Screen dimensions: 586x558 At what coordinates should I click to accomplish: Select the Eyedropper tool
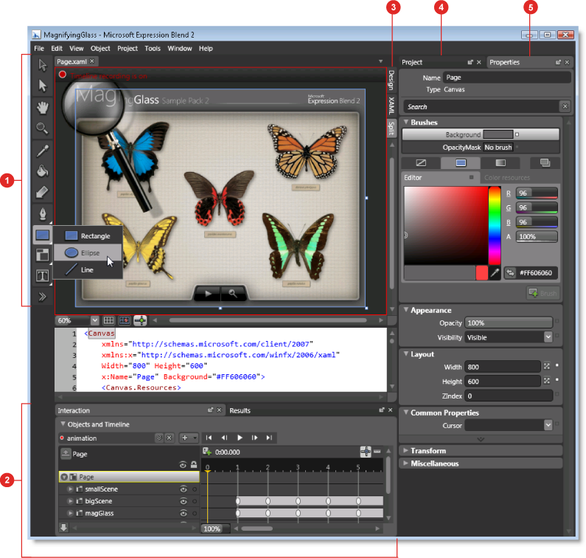pyautogui.click(x=42, y=151)
